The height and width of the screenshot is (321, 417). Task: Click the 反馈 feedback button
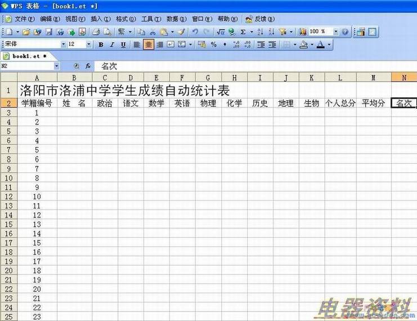pos(256,19)
